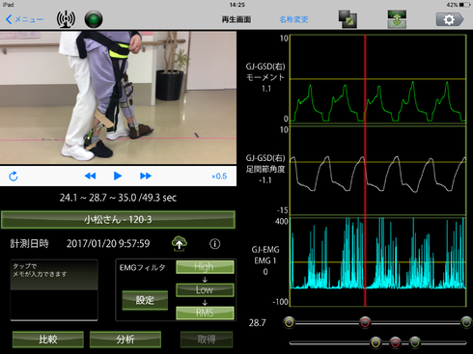Tap the 再生画面 title
Screen dimensions: 473x354
236,19
